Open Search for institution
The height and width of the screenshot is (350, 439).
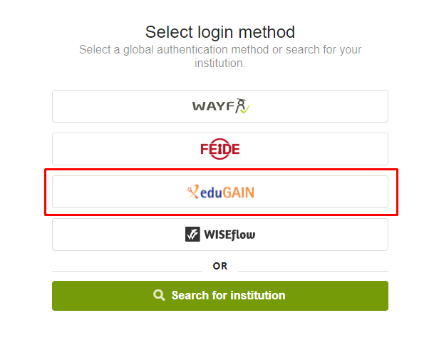pyautogui.click(x=220, y=296)
